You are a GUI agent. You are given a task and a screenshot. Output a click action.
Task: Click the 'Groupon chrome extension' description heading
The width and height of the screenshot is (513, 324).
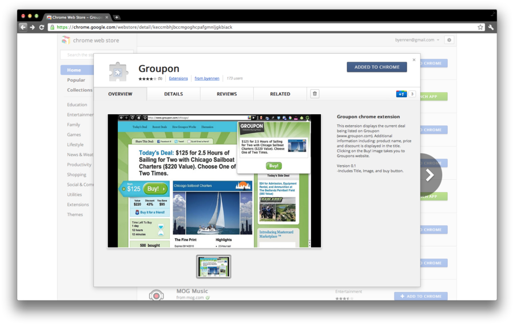pyautogui.click(x=368, y=117)
